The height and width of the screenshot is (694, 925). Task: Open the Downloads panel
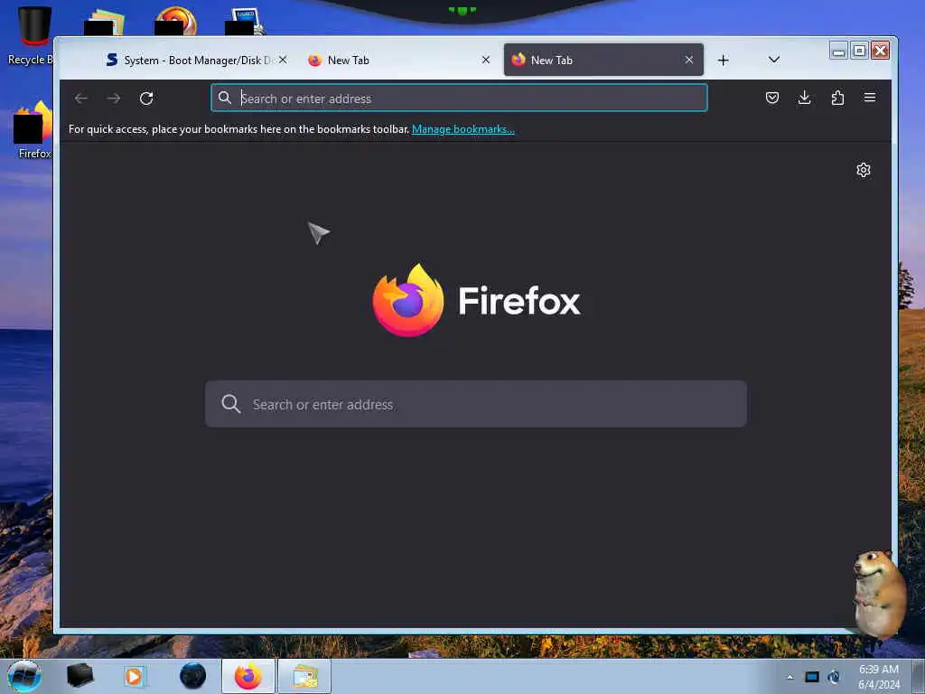[805, 98]
